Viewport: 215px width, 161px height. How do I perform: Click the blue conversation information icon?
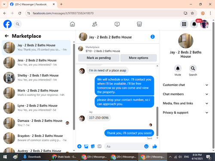tap(153, 37)
